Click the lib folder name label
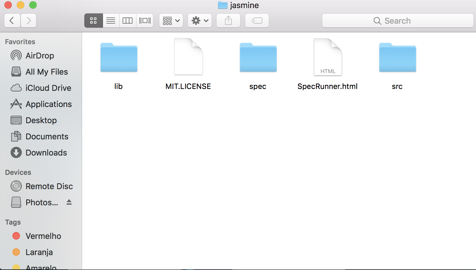Viewport: 476px width, 270px height. [x=119, y=86]
